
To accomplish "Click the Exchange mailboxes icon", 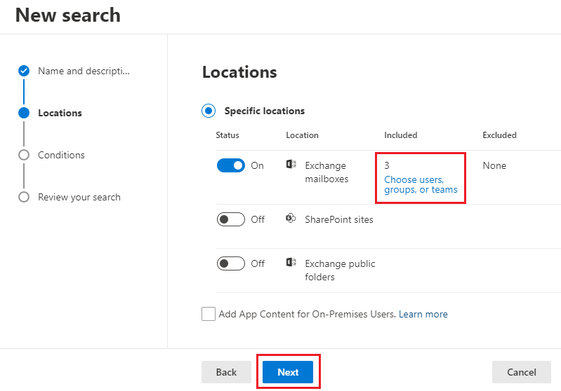I will tap(291, 165).
